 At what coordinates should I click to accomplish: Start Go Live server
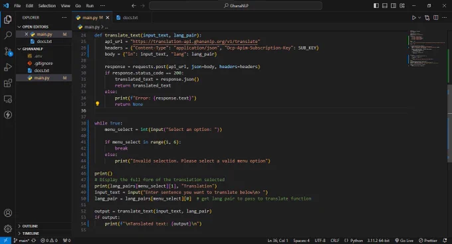(x=404, y=241)
